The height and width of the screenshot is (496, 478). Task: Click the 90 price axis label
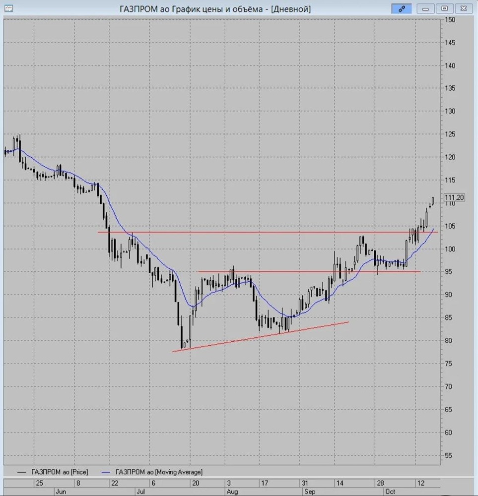(x=449, y=295)
